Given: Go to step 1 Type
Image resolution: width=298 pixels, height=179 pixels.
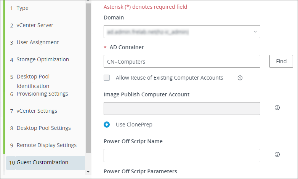Looking at the screenshot, I should point(22,8).
